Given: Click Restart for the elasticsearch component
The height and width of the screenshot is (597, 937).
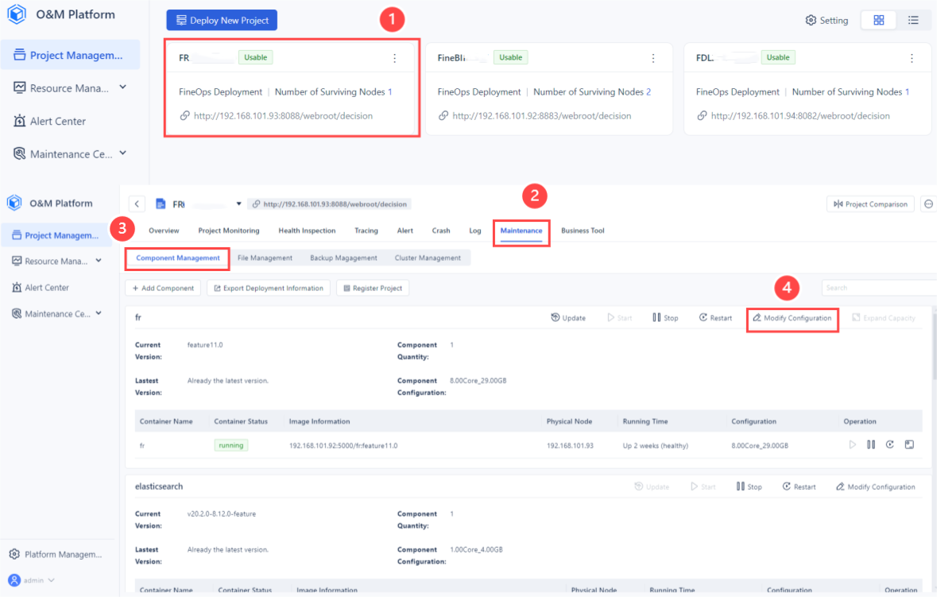Looking at the screenshot, I should coord(799,487).
